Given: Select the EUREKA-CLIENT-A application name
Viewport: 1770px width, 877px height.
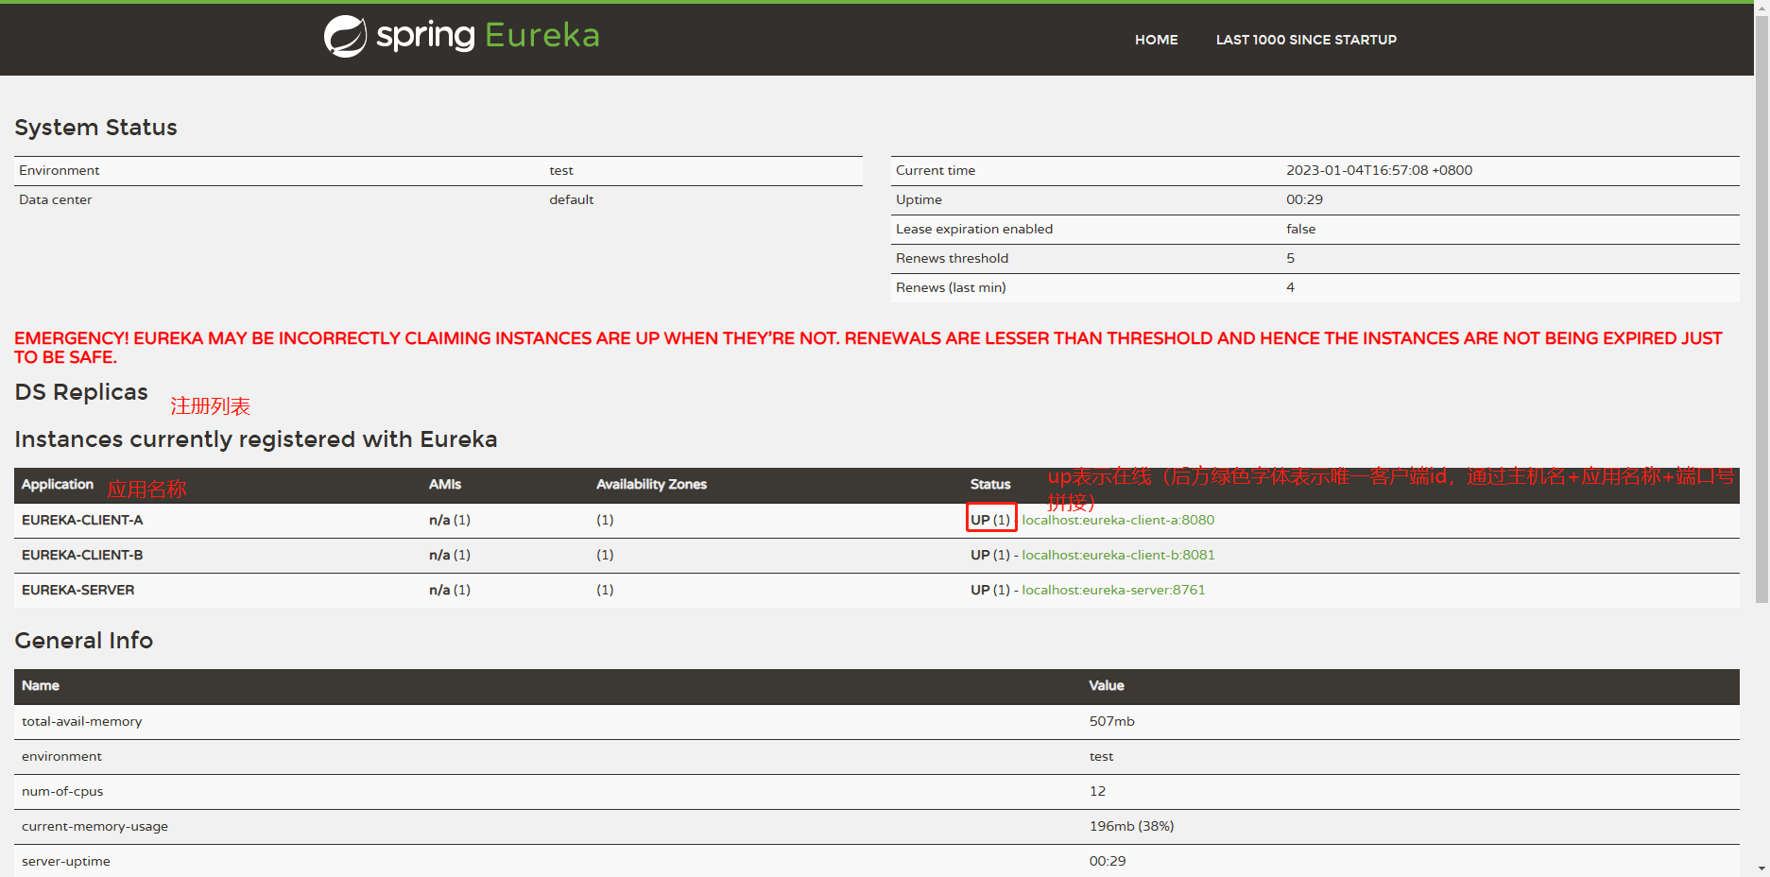Looking at the screenshot, I should click(82, 520).
